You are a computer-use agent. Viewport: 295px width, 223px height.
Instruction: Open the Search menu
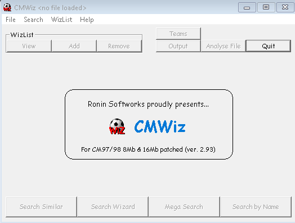click(x=33, y=20)
